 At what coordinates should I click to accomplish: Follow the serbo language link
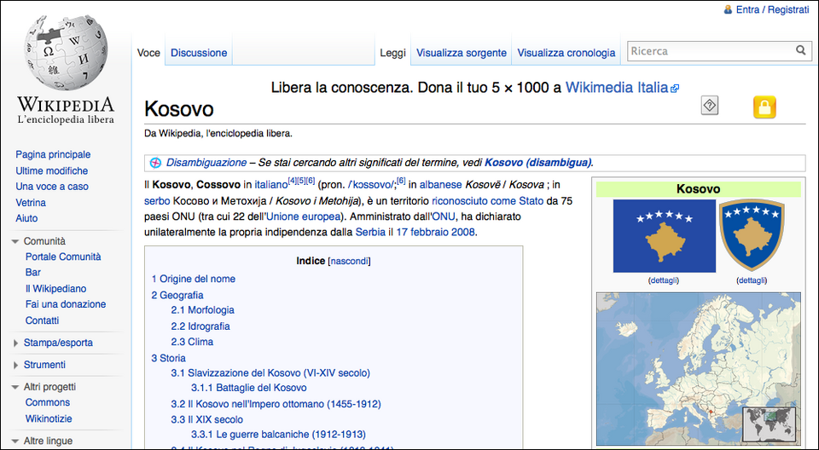(157, 201)
